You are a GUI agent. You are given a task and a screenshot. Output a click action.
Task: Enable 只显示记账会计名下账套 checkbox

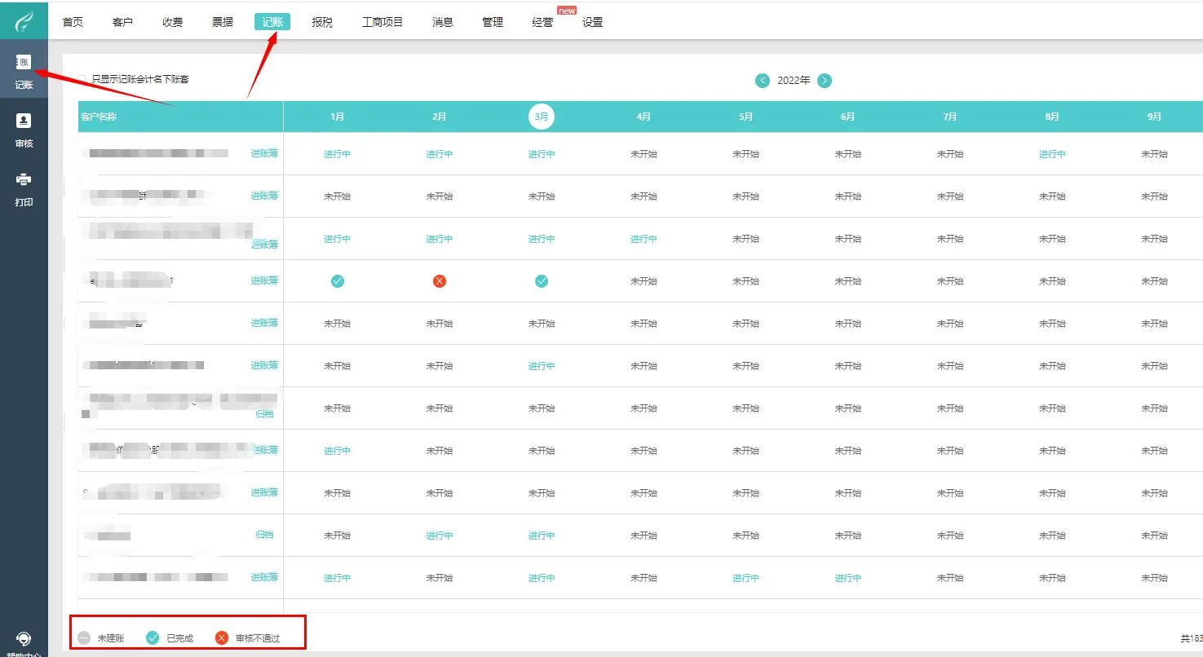(82, 79)
